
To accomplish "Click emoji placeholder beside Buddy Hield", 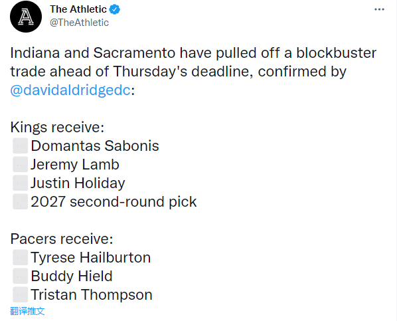I will point(21,276).
